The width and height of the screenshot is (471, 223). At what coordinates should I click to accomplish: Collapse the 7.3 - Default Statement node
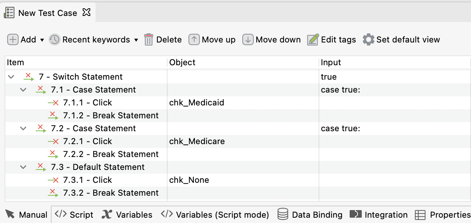tap(24, 167)
